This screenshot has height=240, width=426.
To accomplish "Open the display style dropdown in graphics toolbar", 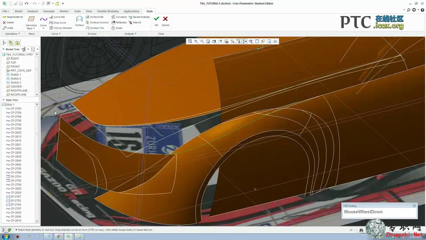I will (214, 41).
